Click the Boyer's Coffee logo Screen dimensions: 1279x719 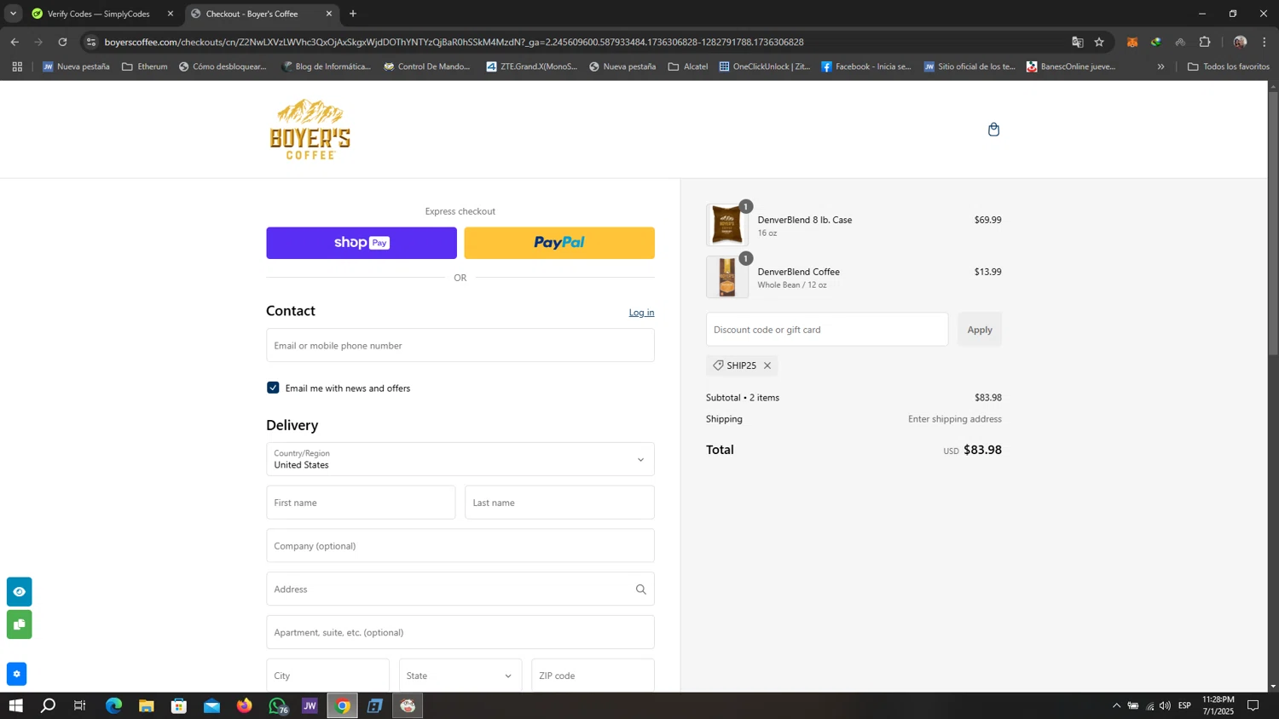(x=310, y=129)
